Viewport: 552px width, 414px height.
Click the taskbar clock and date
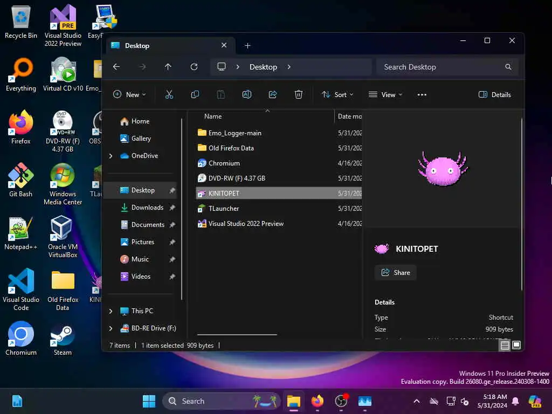[x=493, y=401]
